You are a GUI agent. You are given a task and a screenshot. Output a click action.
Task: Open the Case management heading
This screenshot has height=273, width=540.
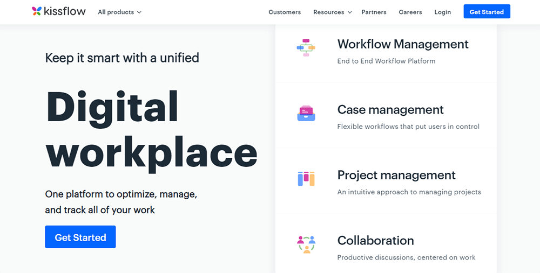390,109
